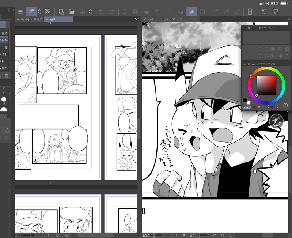Flip canvas vertically in Navigator
Viewport: 292px width, 238px height.
coord(287,56)
